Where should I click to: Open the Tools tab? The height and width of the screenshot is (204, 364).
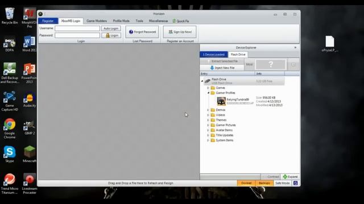139,21
